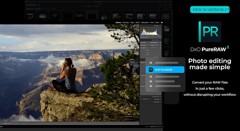Open the project dropdown in PureRAW window
The image size is (240, 131).
coord(31,5)
